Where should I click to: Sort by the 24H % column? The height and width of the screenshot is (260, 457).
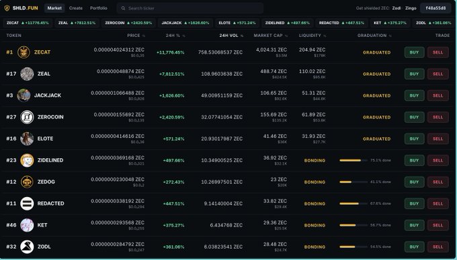click(175, 36)
